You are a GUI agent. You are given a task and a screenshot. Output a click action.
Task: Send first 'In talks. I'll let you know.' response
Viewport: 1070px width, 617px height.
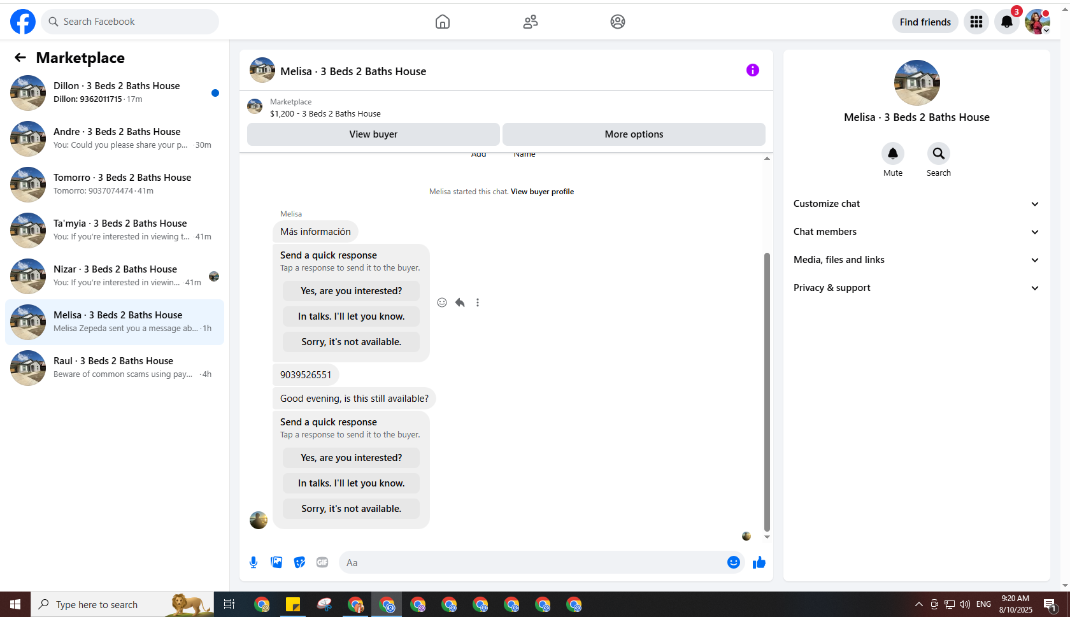[352, 316]
